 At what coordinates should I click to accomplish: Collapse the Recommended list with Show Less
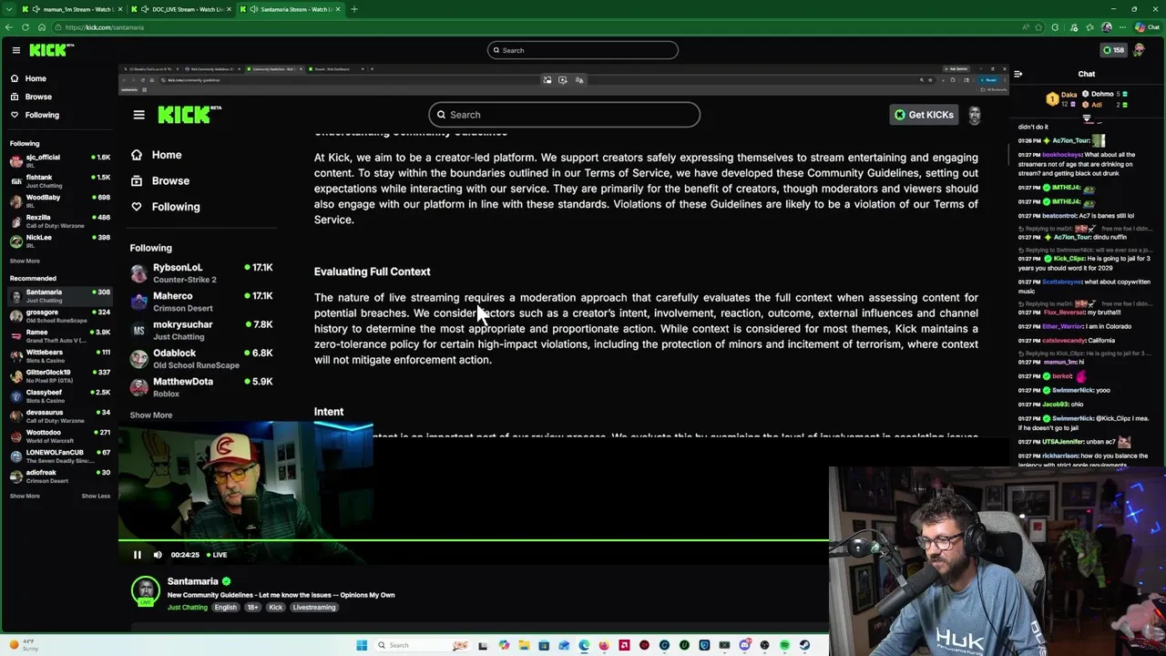96,496
